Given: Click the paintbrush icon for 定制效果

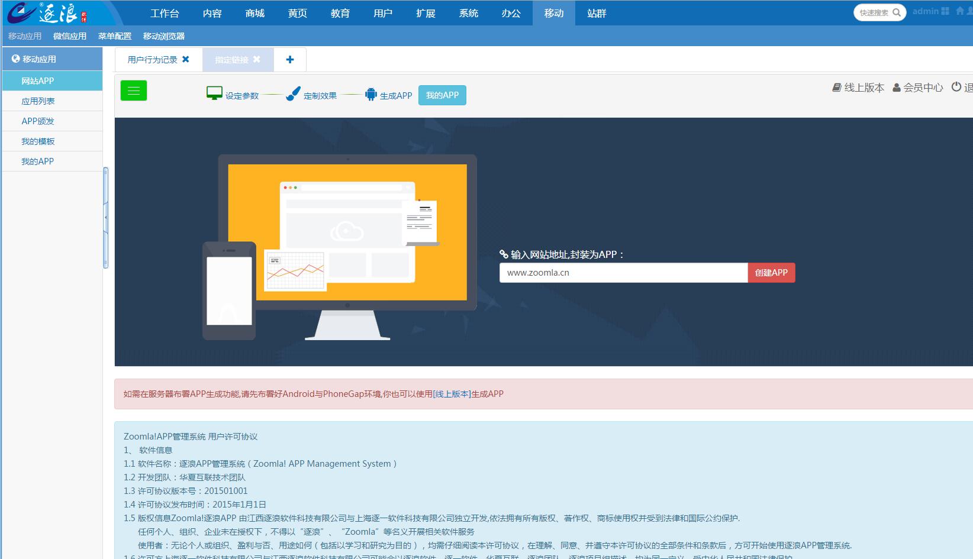Looking at the screenshot, I should coord(293,94).
